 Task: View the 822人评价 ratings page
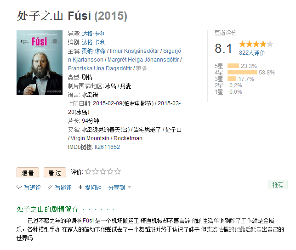coord(252,53)
